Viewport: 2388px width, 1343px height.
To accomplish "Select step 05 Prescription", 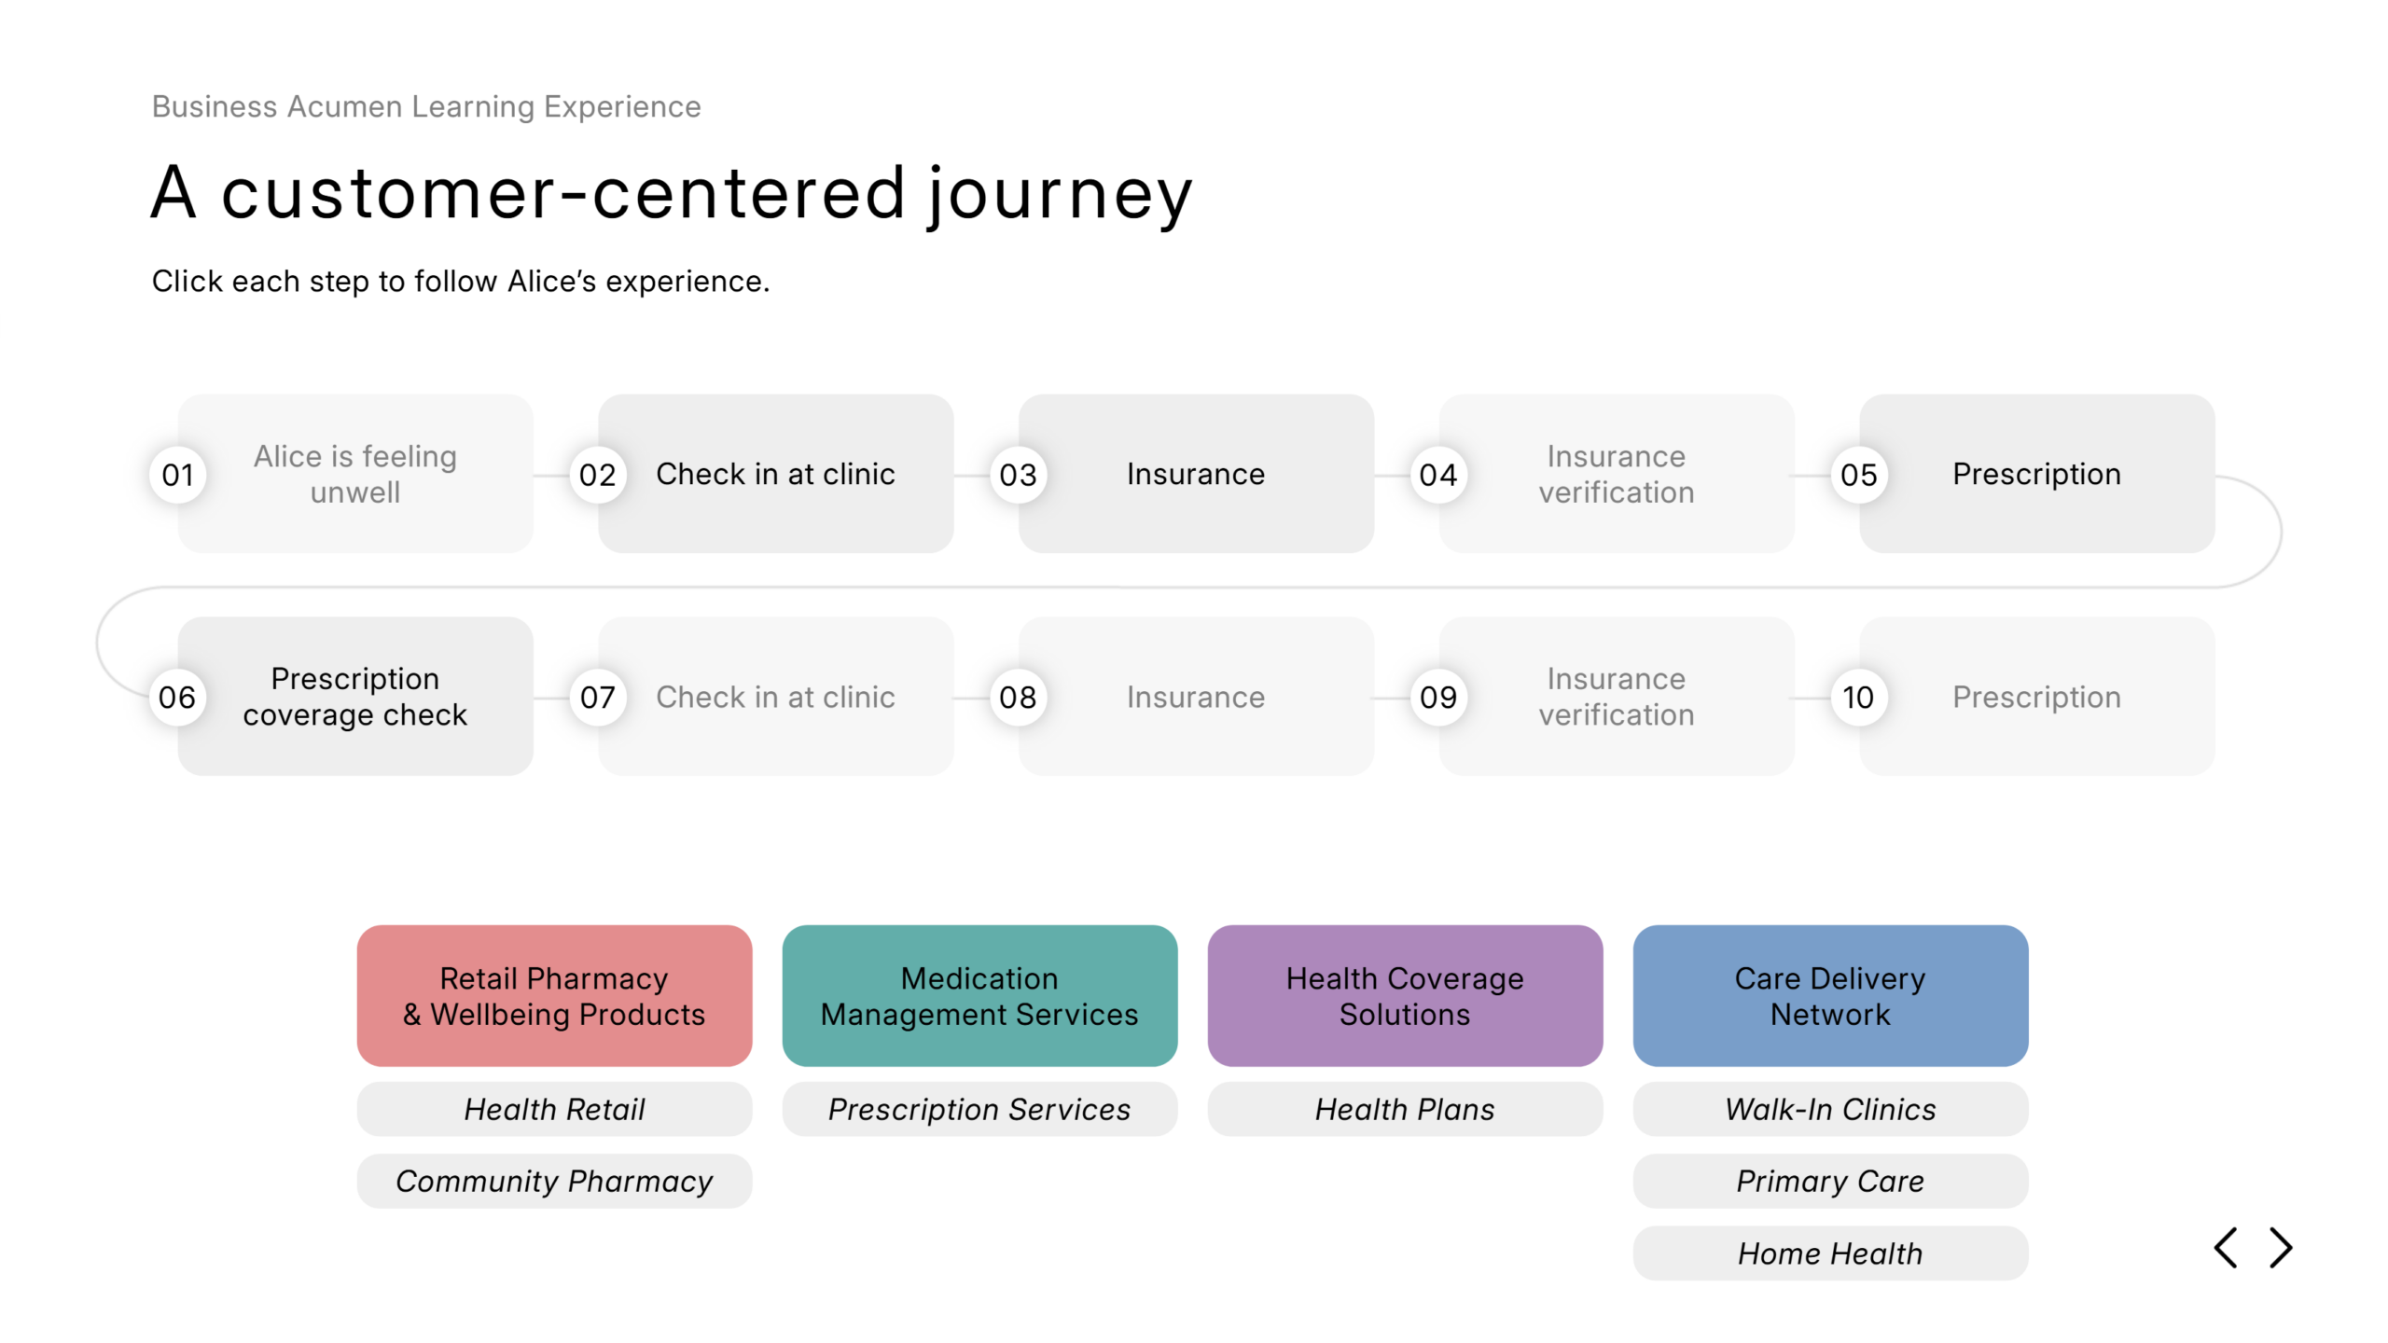I will (2036, 474).
